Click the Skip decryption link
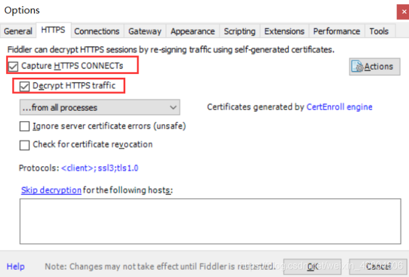 tap(51, 190)
